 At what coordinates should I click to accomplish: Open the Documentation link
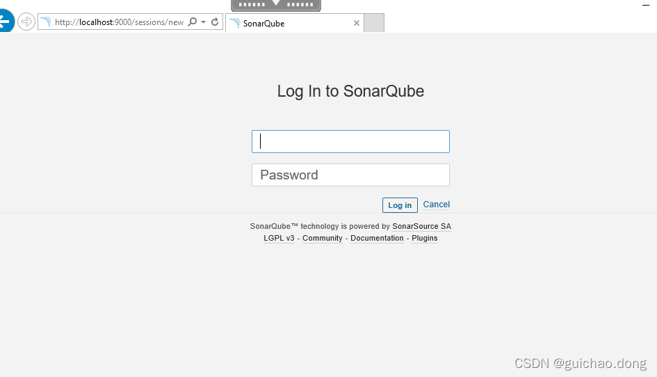click(377, 238)
